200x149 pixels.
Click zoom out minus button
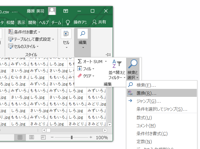pos(52,137)
